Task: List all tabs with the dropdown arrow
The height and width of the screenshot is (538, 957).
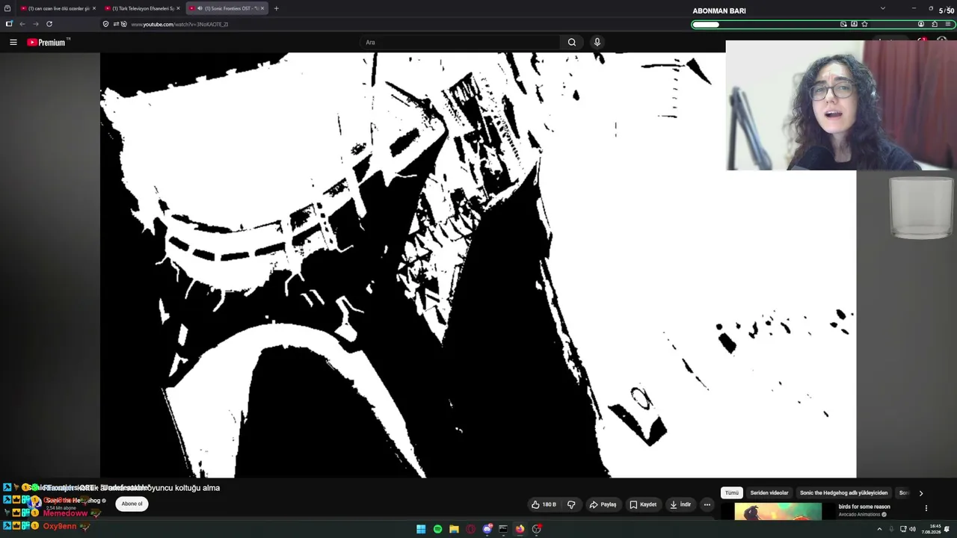Action: (x=882, y=8)
